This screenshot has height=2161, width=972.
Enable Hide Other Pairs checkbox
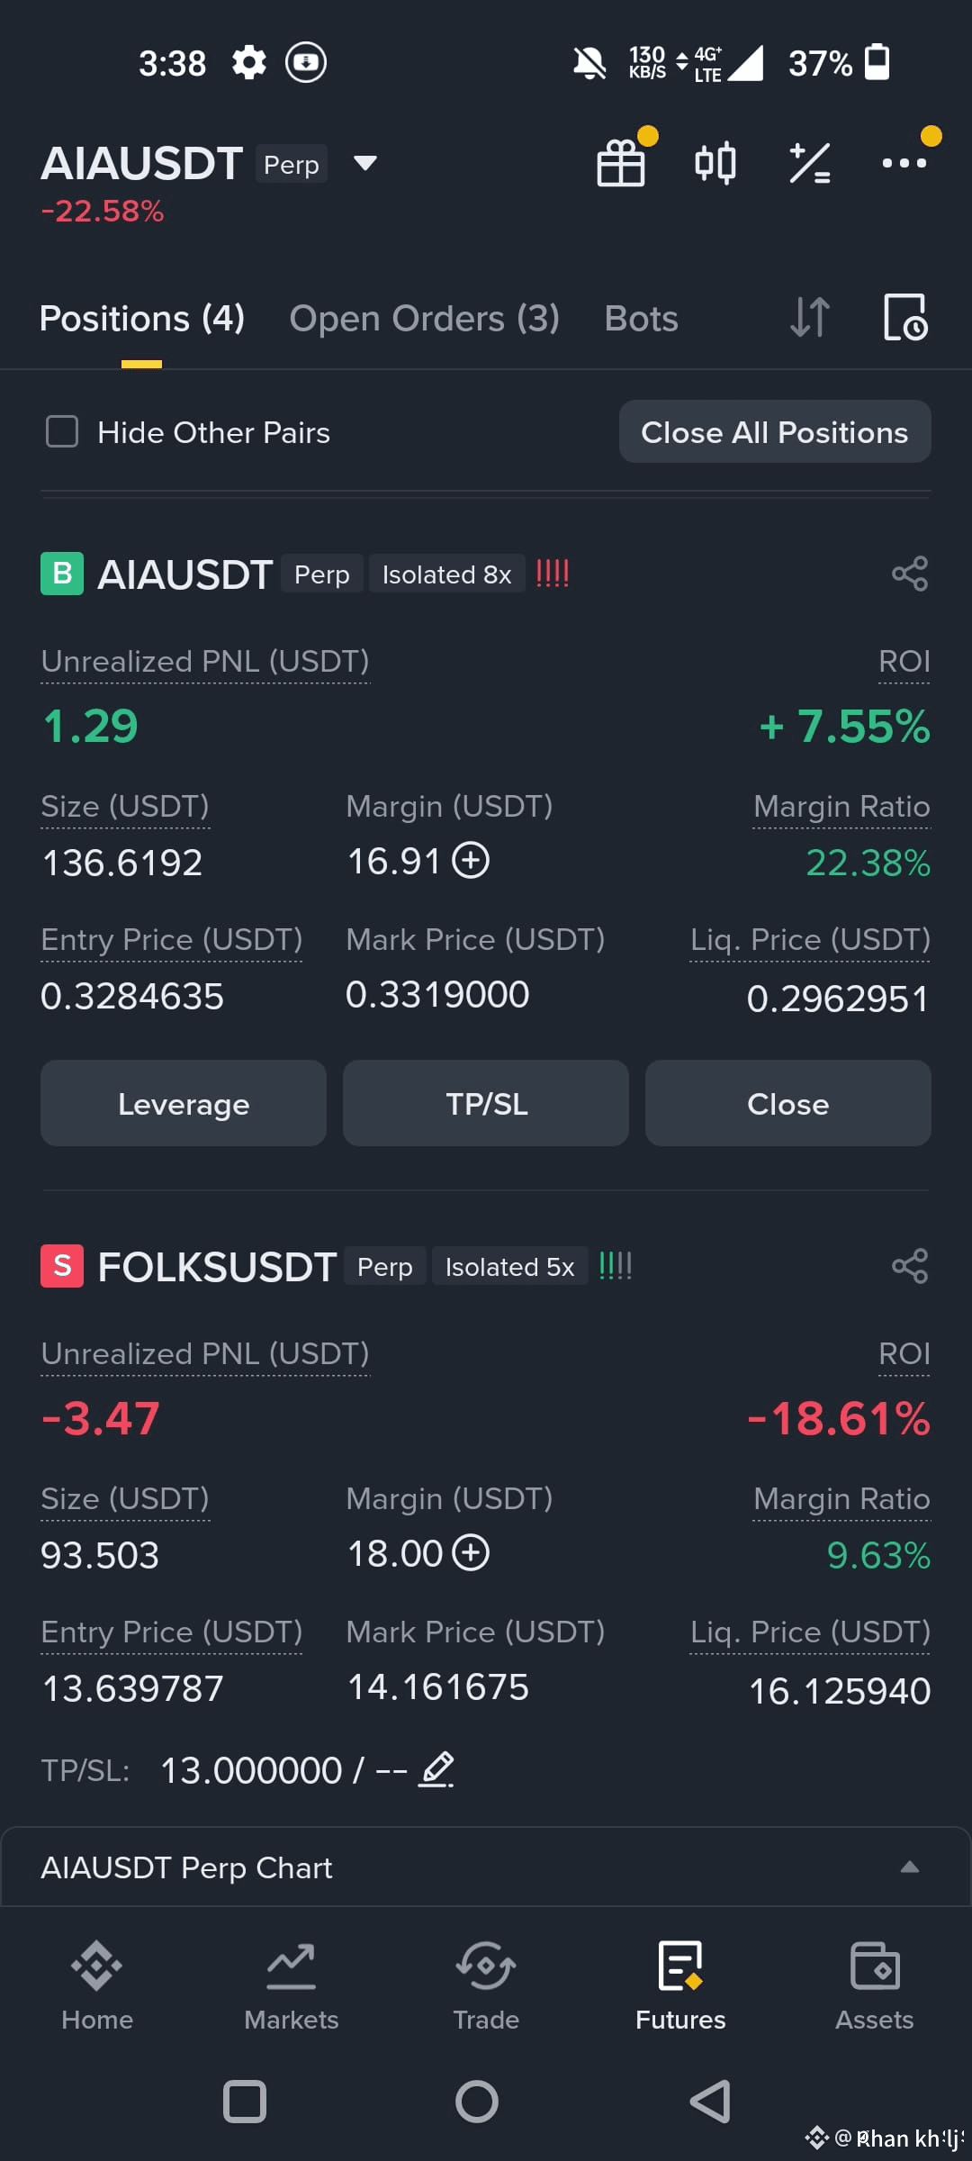tap(62, 431)
